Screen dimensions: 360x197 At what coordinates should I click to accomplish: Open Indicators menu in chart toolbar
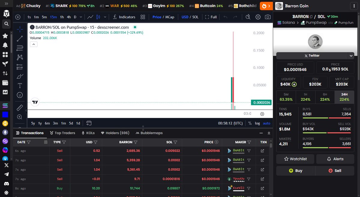click(x=124, y=17)
